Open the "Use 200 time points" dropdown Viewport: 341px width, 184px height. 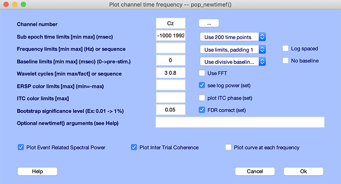click(x=233, y=37)
